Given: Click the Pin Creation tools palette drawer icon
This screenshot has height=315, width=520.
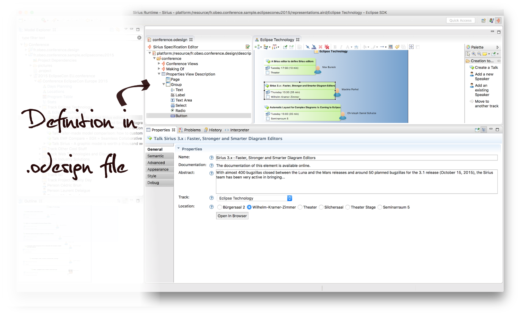Looking at the screenshot, I should coord(499,61).
